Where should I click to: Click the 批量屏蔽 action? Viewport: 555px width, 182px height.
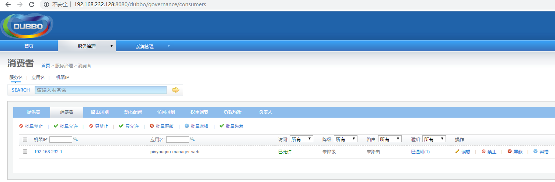(162, 126)
